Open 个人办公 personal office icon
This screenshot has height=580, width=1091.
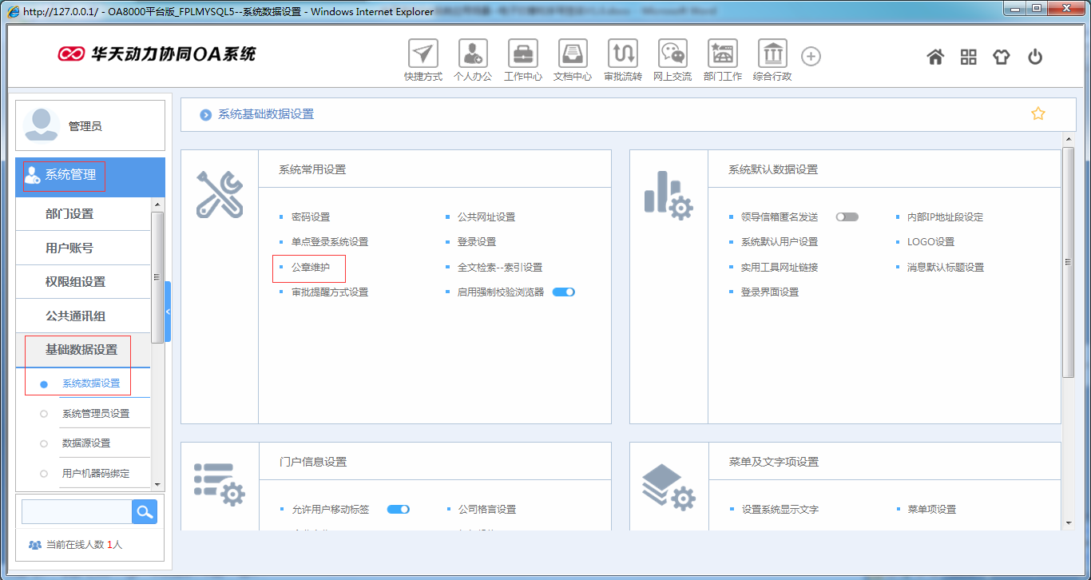coord(472,54)
